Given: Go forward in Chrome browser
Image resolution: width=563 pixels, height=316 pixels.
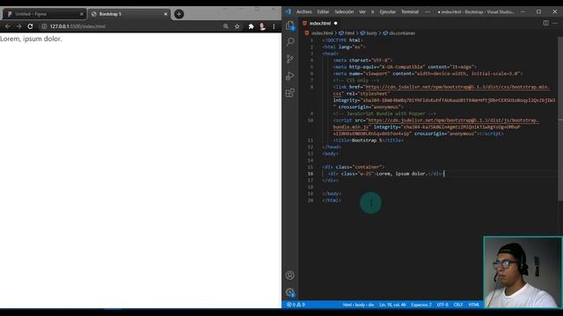Looking at the screenshot, I should click(x=18, y=26).
